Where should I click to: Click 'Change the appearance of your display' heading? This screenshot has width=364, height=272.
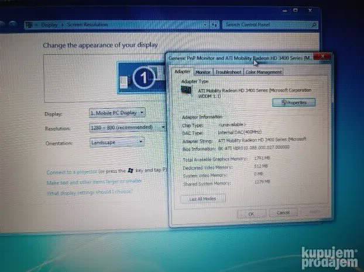pyautogui.click(x=100, y=45)
